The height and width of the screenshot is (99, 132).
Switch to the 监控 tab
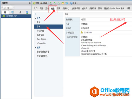(x=47, y=9)
